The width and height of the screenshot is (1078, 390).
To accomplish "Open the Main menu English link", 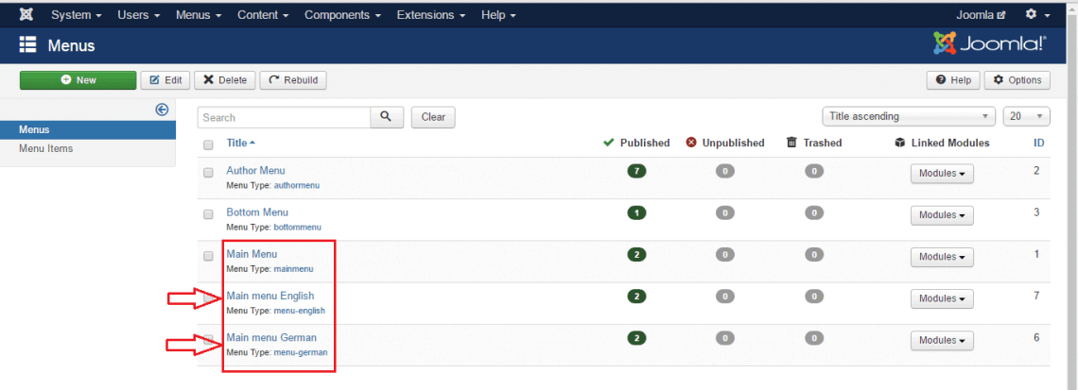I will click(x=269, y=296).
